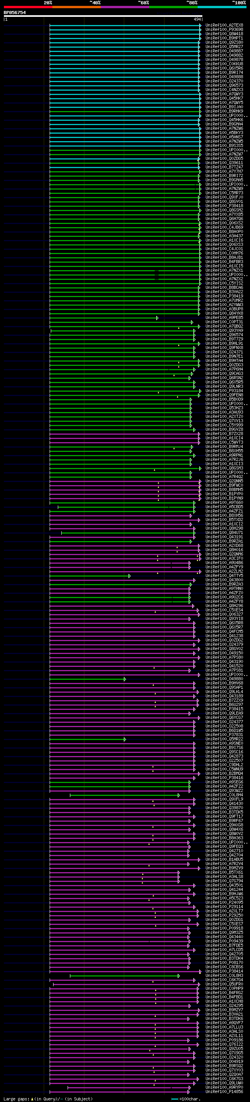Select hit label UniRef100_B5B0D9
This screenshot has height=1102, width=250.
coord(224,399)
